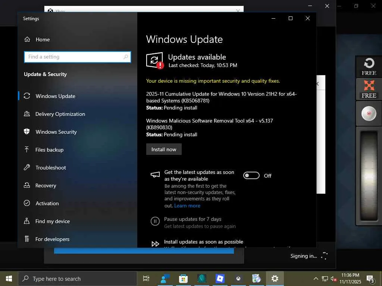Click Pause updates for 7 days
This screenshot has height=286, width=382.
click(193, 219)
